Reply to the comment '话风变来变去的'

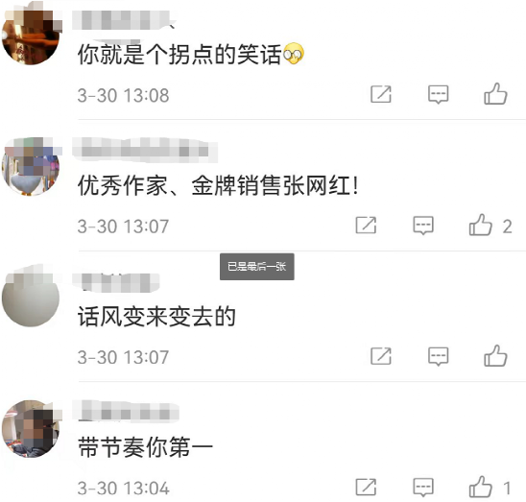tap(438, 356)
